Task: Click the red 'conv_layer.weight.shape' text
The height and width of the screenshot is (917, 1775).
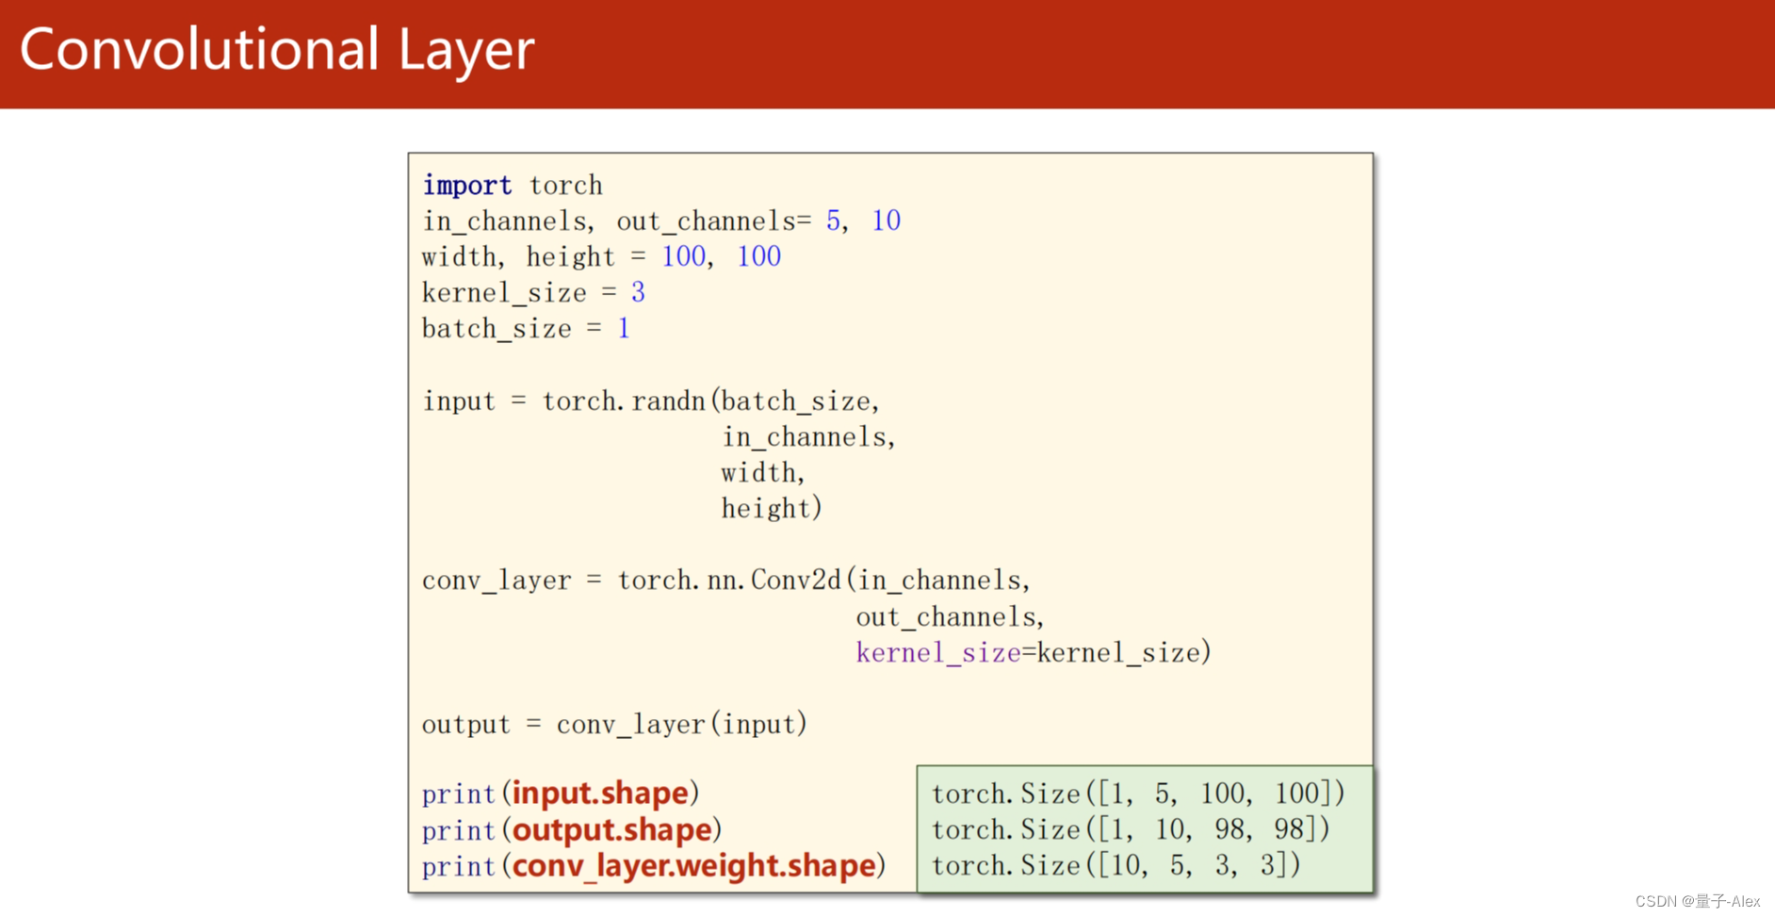Action: 694,865
